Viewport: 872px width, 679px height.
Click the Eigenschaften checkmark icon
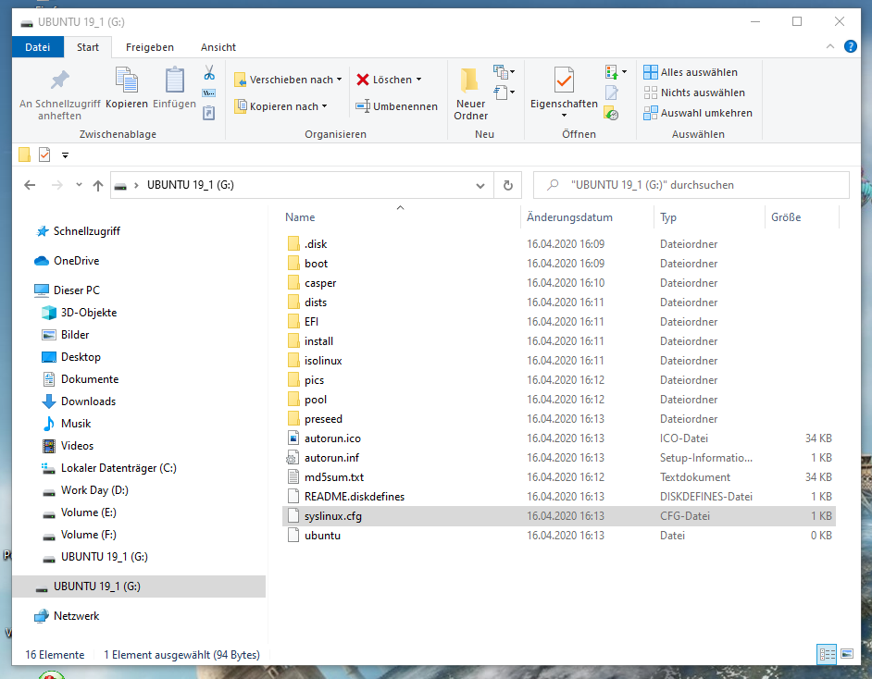(x=564, y=80)
